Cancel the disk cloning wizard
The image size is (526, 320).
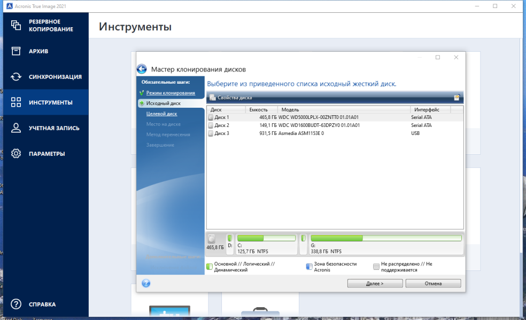pos(433,283)
